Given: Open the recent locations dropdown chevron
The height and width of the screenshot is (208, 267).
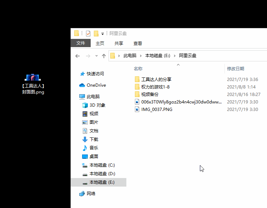Looking at the screenshot, I should [x=96, y=56].
